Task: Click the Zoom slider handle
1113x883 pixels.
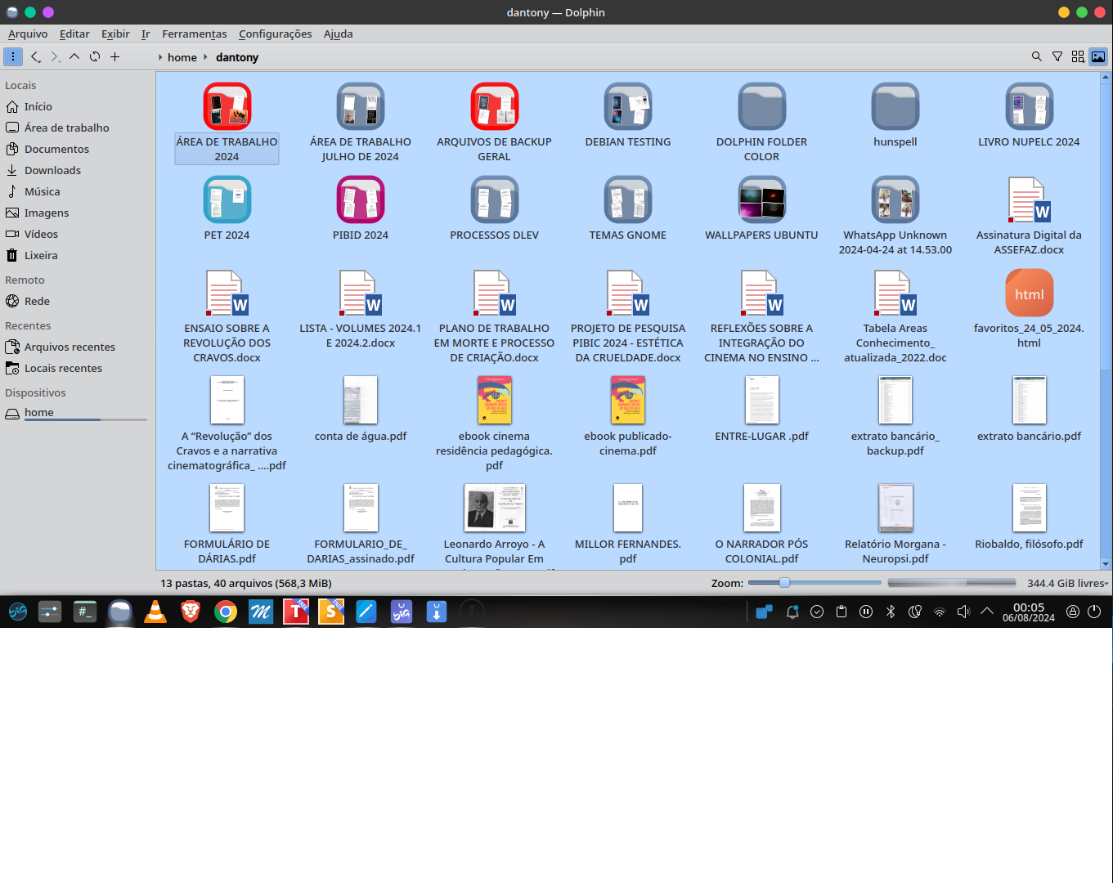Action: click(x=784, y=583)
